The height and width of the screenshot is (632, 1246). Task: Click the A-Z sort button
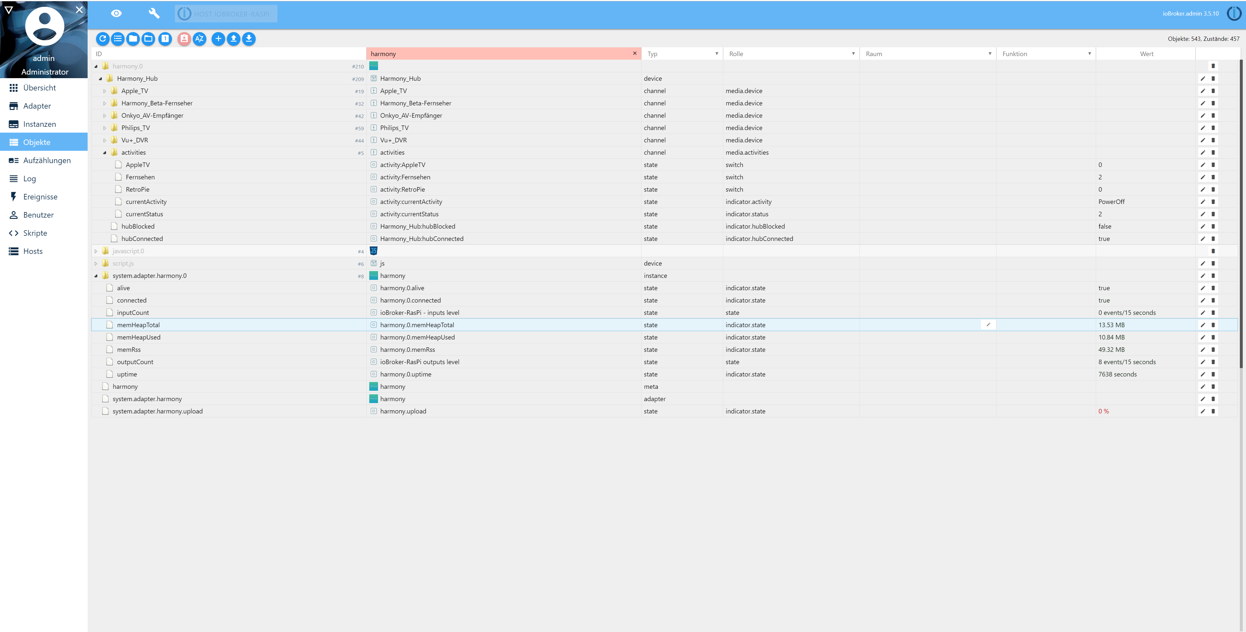(x=199, y=39)
